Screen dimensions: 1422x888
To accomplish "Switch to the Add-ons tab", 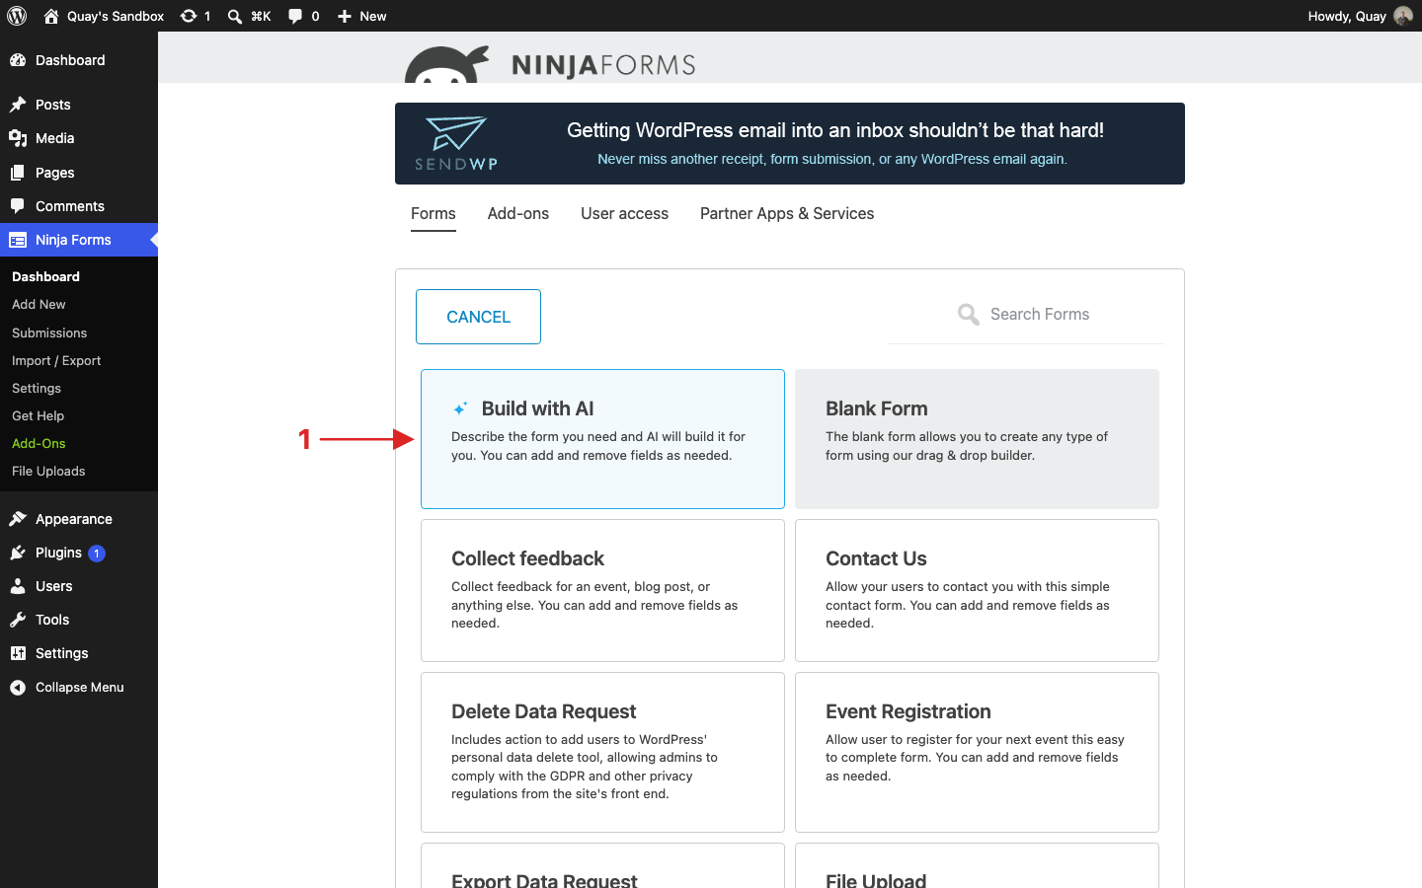I will 518,214.
